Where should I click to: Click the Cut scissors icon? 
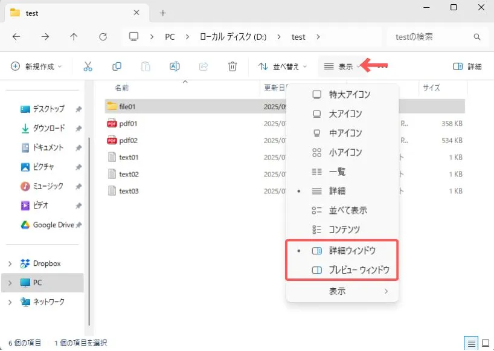88,66
